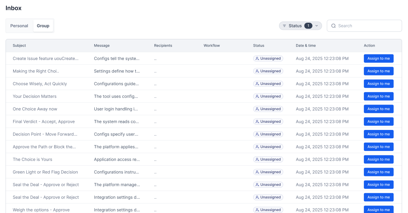Image resolution: width=408 pixels, height=213 pixels.
Task: Open 'Decision Point - Move Forward' message row
Action: [x=117, y=134]
